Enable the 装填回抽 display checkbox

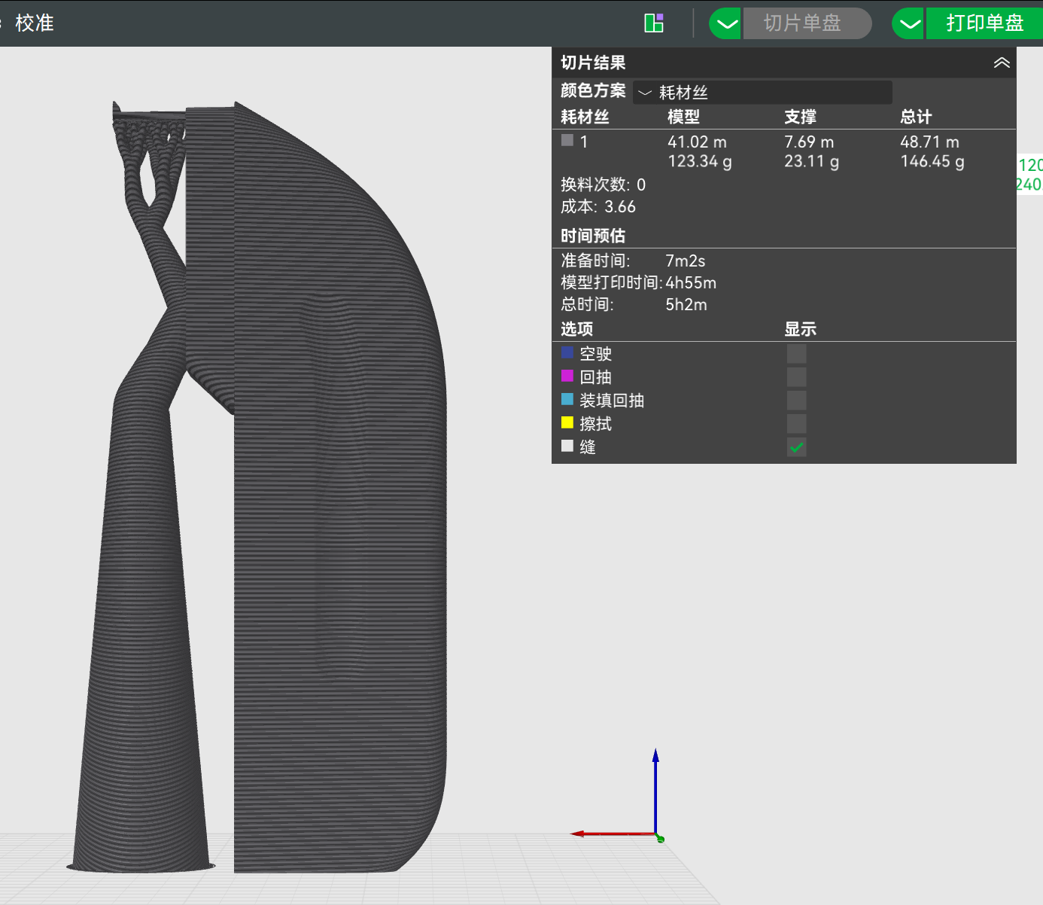[x=796, y=400]
